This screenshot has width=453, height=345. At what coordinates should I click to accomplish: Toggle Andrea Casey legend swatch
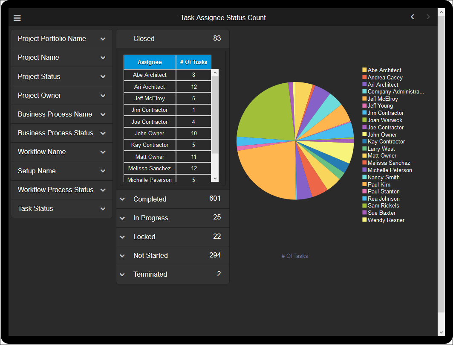coord(365,77)
